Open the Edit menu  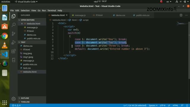(17, 11)
